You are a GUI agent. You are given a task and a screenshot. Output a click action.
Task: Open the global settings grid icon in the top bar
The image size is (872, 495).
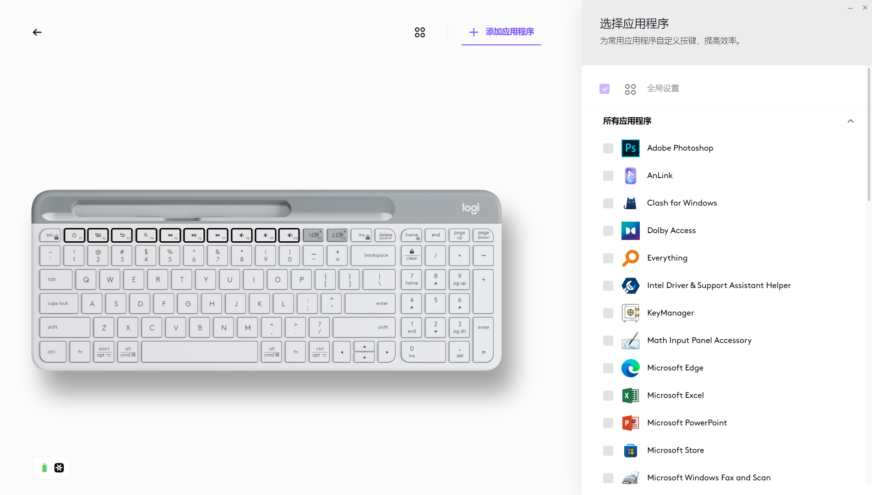pyautogui.click(x=420, y=32)
